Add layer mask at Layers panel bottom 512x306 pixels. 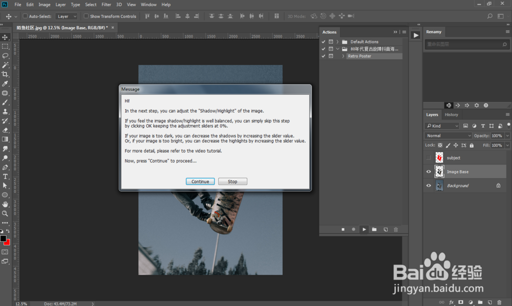pyautogui.click(x=461, y=302)
